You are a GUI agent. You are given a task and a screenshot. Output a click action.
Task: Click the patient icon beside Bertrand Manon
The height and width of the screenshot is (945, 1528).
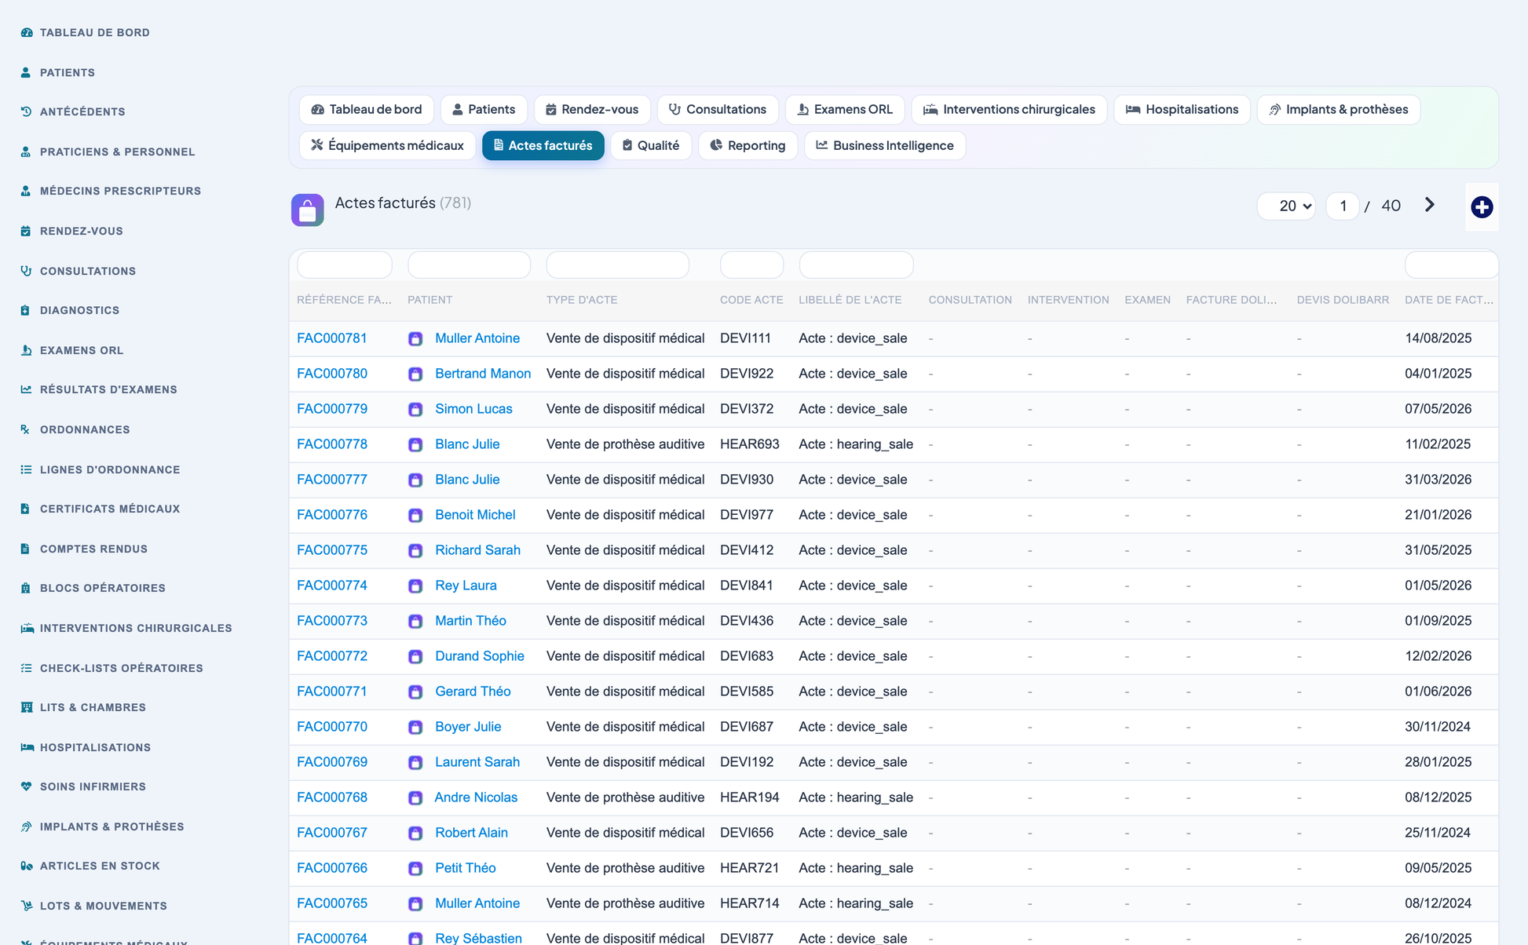[415, 374]
